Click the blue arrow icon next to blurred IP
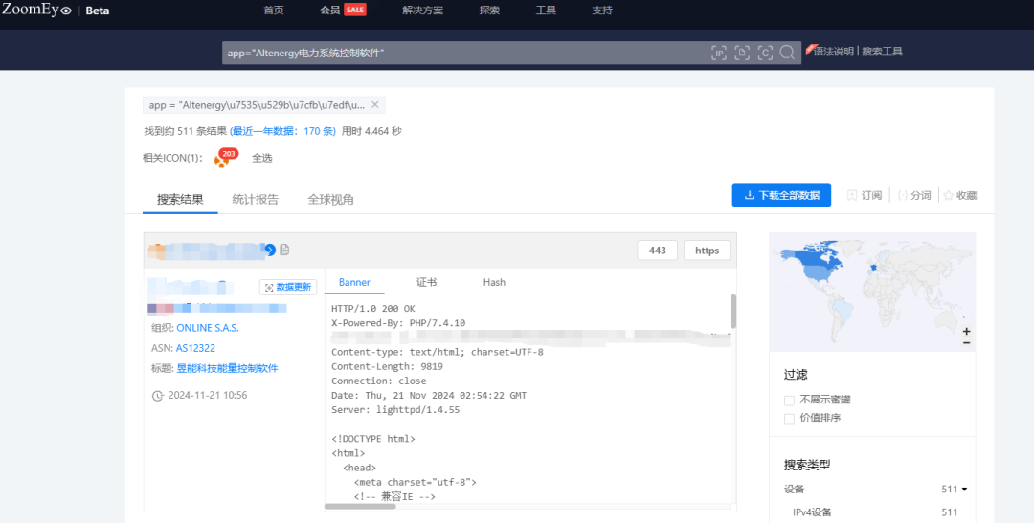Viewport: 1034px width, 523px height. point(270,250)
